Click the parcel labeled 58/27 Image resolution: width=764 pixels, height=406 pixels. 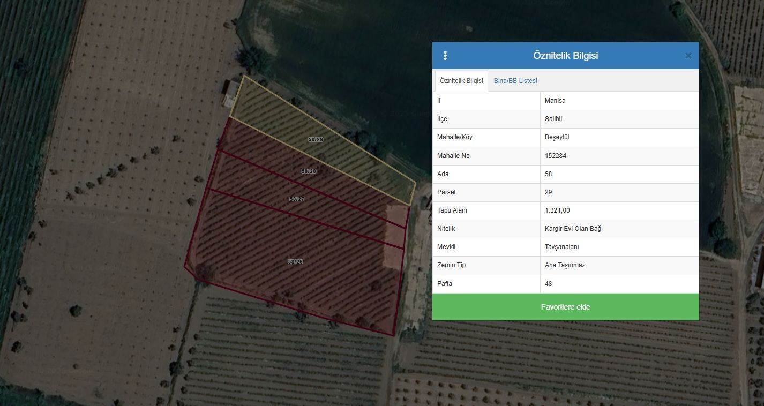pyautogui.click(x=297, y=199)
